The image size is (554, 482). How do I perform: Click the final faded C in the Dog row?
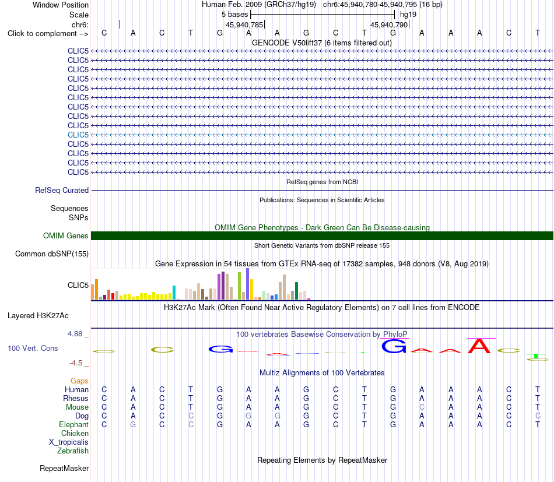click(538, 416)
